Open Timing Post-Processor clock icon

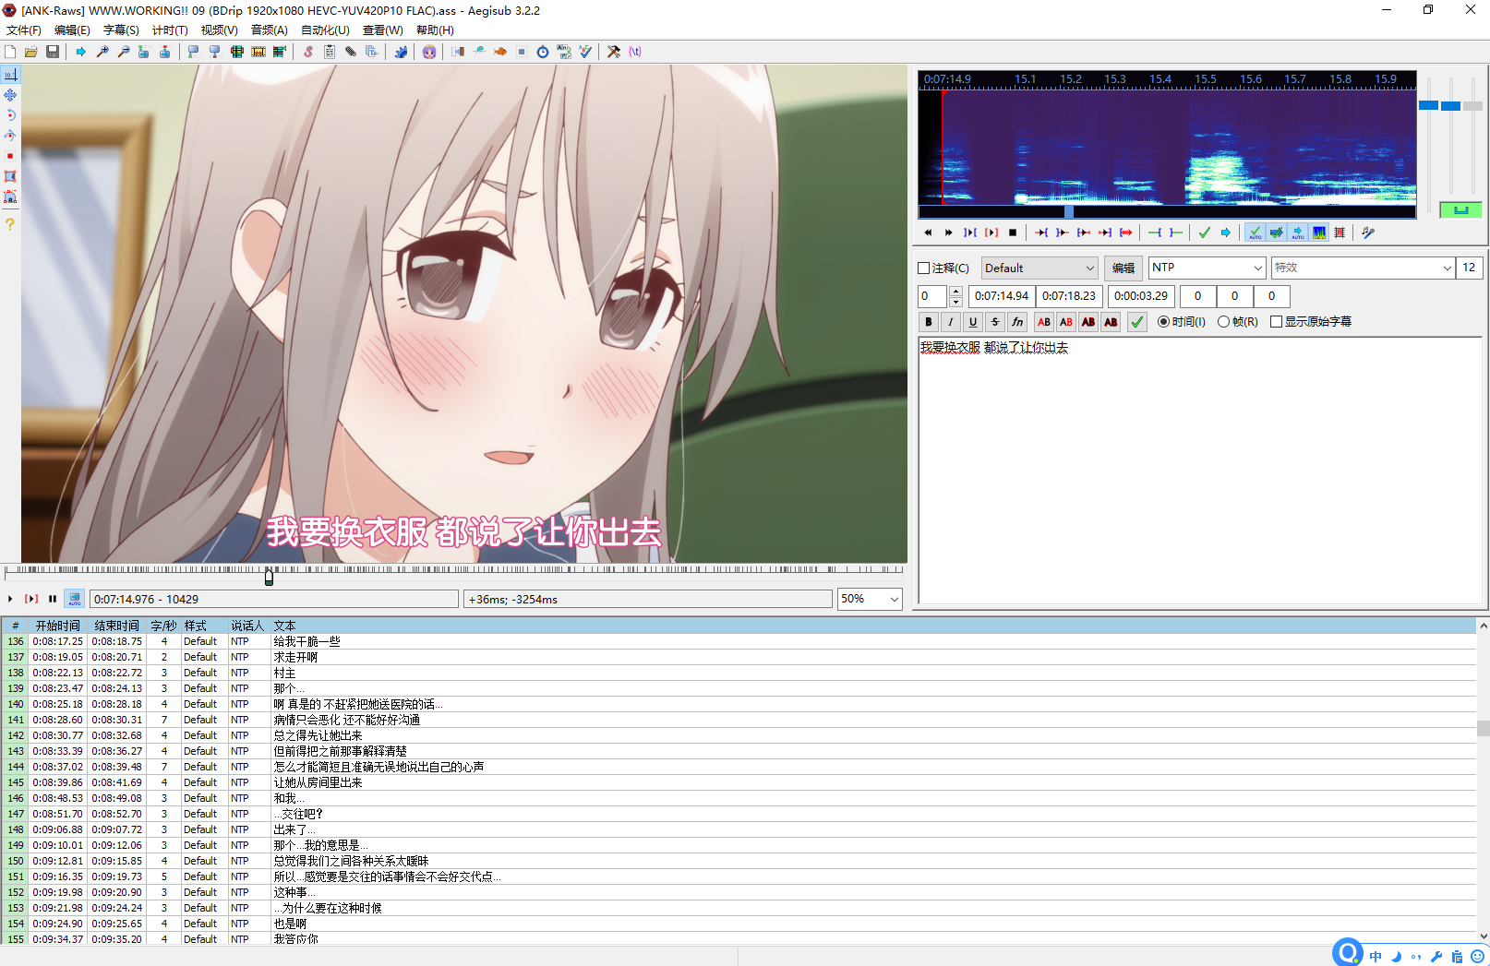(543, 52)
